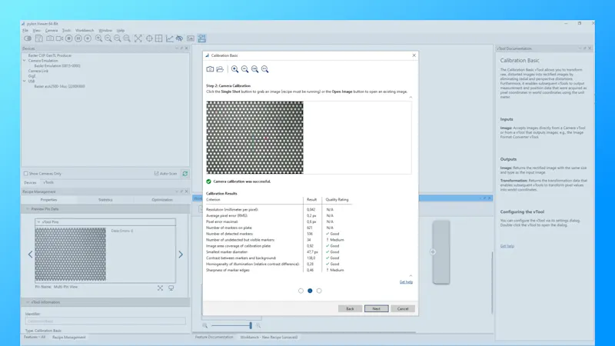Image resolution: width=615 pixels, height=346 pixels.
Task: Collapse the vTool Information section
Action: coord(28,302)
